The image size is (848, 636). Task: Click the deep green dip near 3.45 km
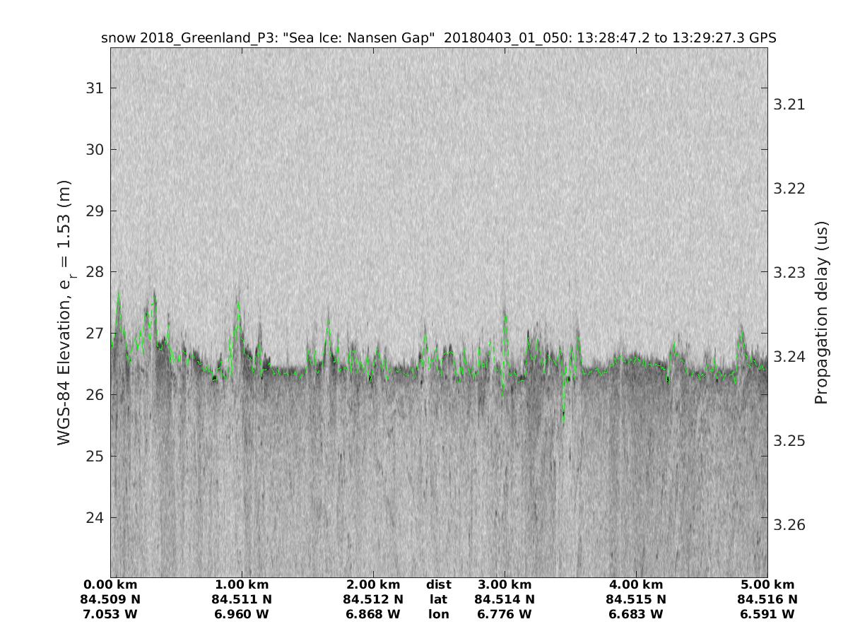tap(563, 418)
